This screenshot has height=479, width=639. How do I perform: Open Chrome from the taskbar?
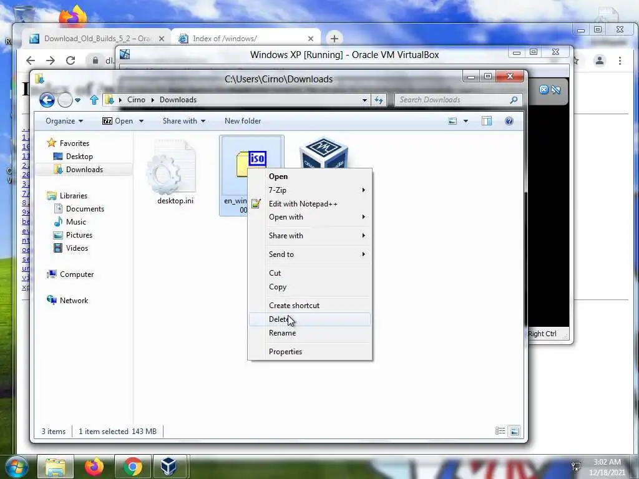tap(133, 467)
